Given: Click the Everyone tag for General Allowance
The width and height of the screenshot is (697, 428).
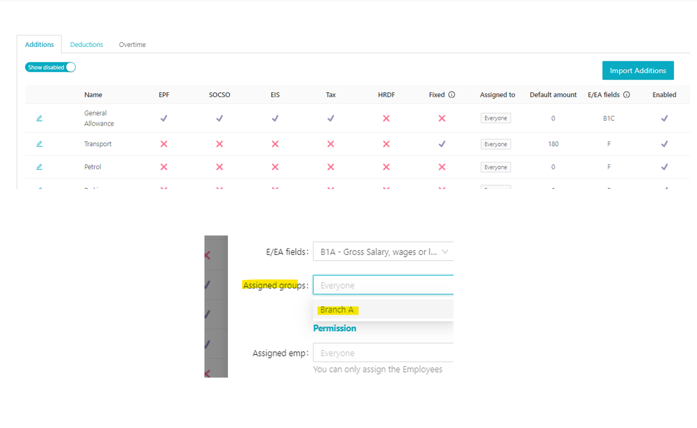Looking at the screenshot, I should pos(496,118).
